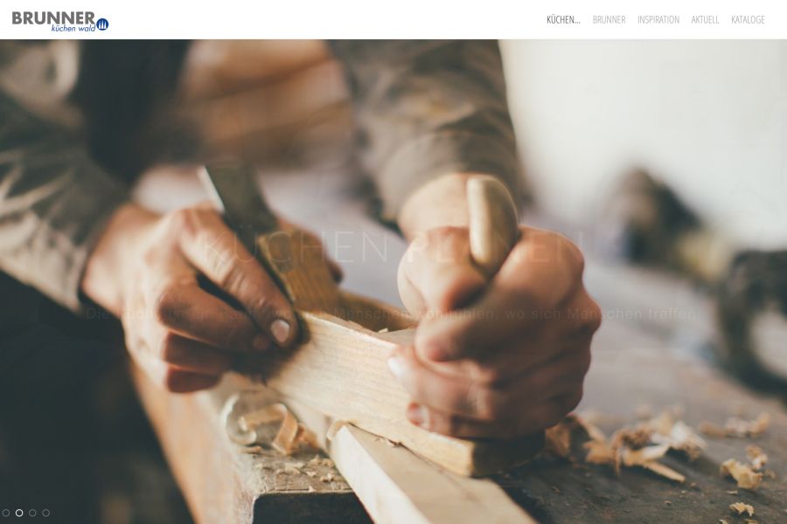The width and height of the screenshot is (787, 524).
Task: Open the KATALOGE navigation link
Action: (x=748, y=19)
